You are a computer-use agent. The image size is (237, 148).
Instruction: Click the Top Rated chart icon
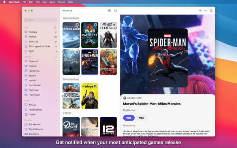tap(26, 134)
